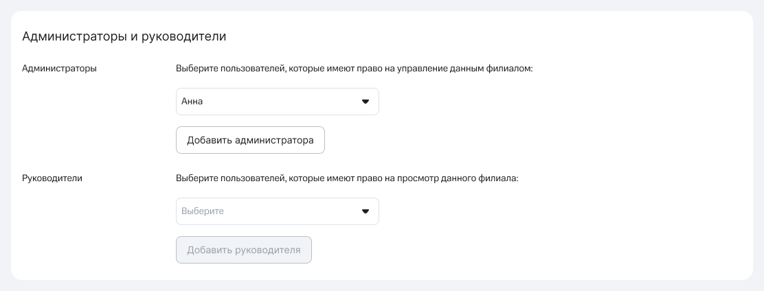Screen dimensions: 764x291
Task: Click the hint text about "просмотр данного филиала"
Action: pyautogui.click(x=347, y=178)
